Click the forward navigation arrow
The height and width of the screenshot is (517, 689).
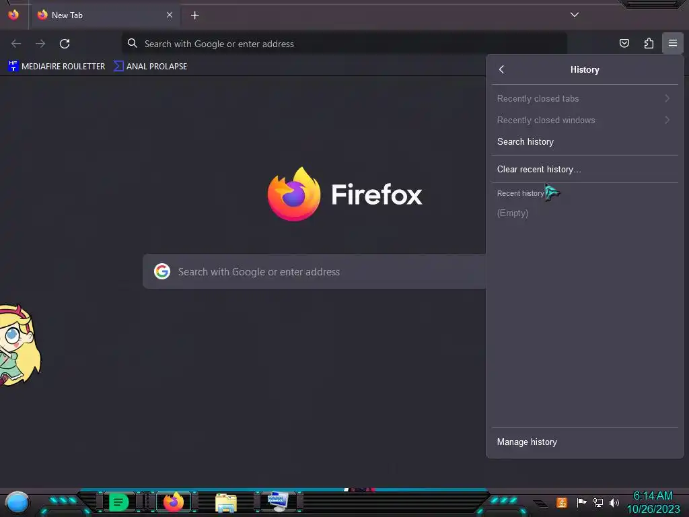coord(40,44)
